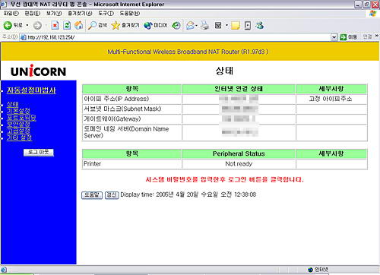Click the 로그 아웃 logout button

39,152
